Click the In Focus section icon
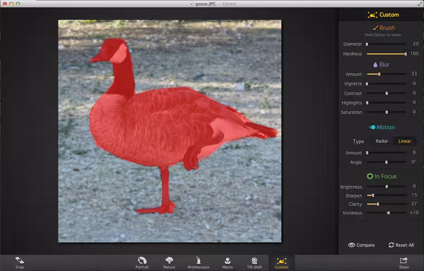 tap(369, 176)
